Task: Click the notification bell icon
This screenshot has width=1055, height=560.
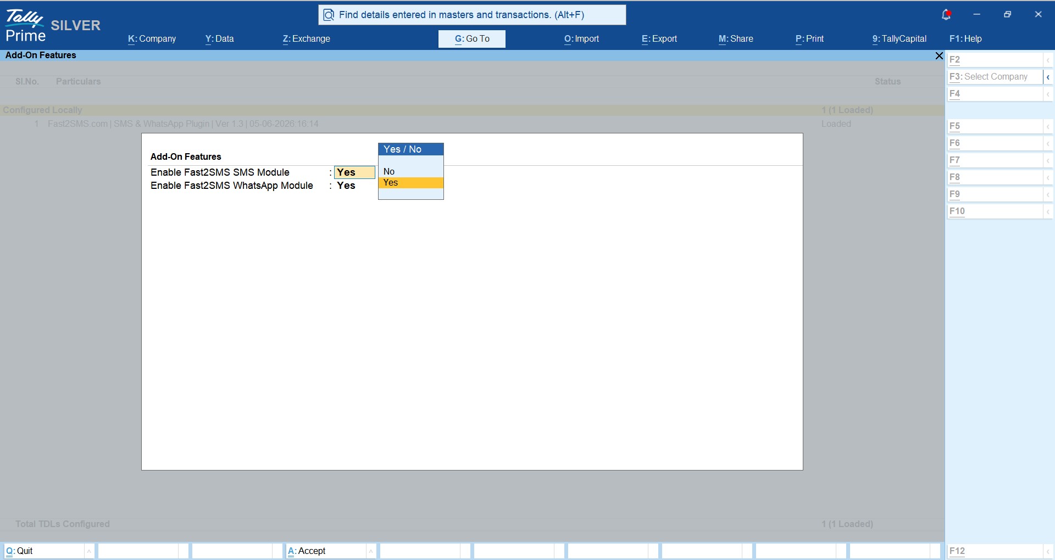Action: coord(946,15)
